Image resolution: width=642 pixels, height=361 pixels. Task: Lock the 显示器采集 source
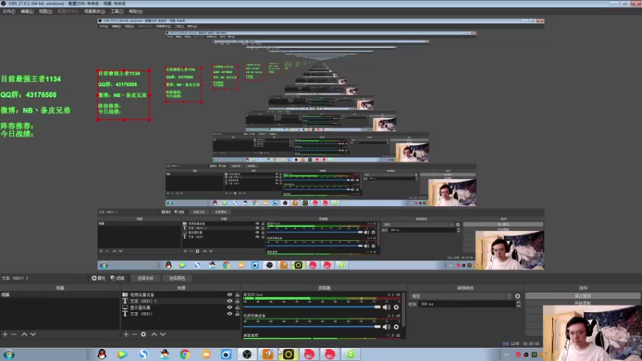[x=237, y=307]
